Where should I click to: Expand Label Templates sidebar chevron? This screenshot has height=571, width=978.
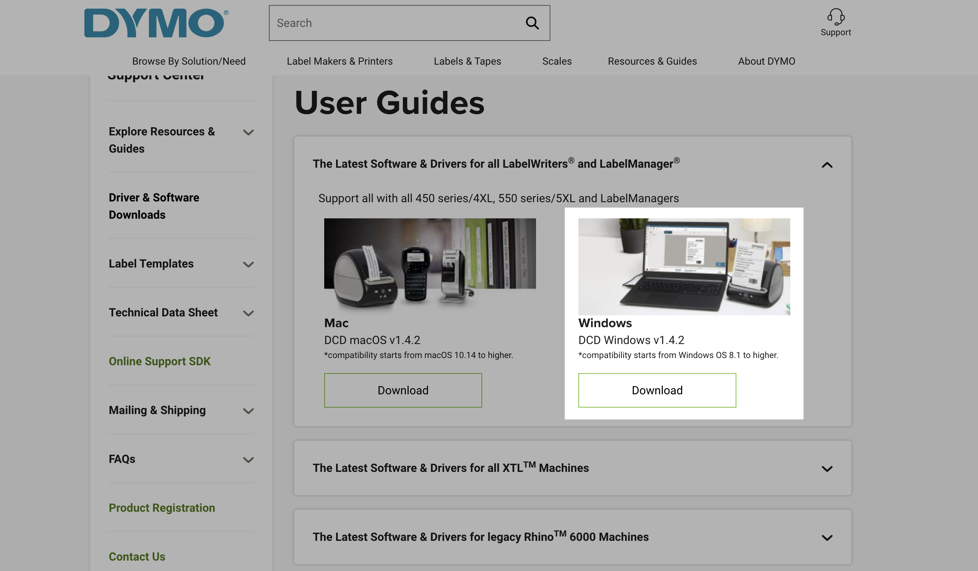tap(248, 264)
